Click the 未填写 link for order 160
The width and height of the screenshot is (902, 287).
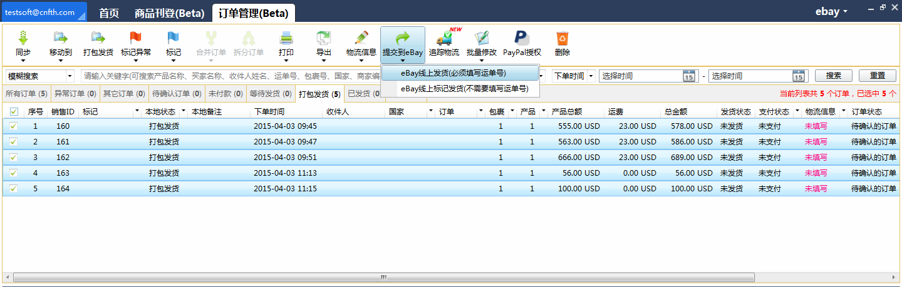tap(816, 126)
